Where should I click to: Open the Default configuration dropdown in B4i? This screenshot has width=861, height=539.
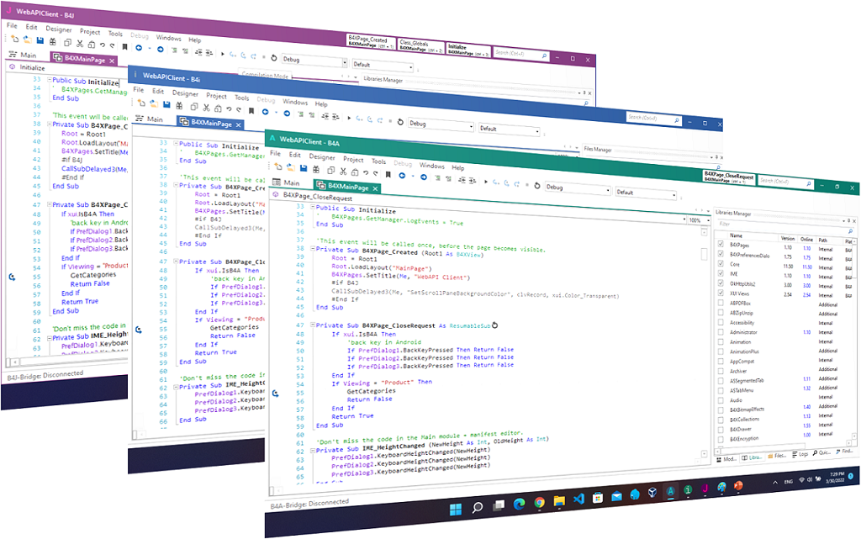[509, 129]
